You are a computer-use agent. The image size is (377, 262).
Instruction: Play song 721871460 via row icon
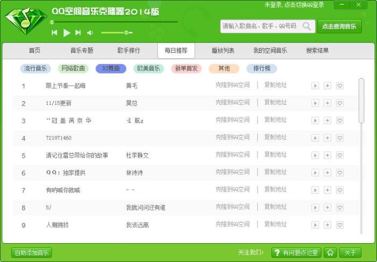tap(315, 138)
